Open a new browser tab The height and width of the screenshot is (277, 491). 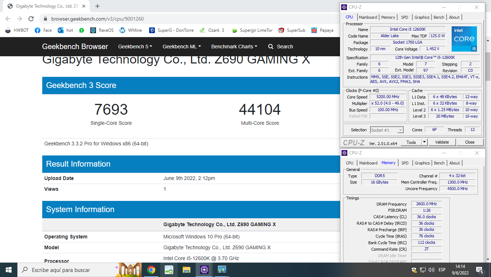pyautogui.click(x=97, y=6)
